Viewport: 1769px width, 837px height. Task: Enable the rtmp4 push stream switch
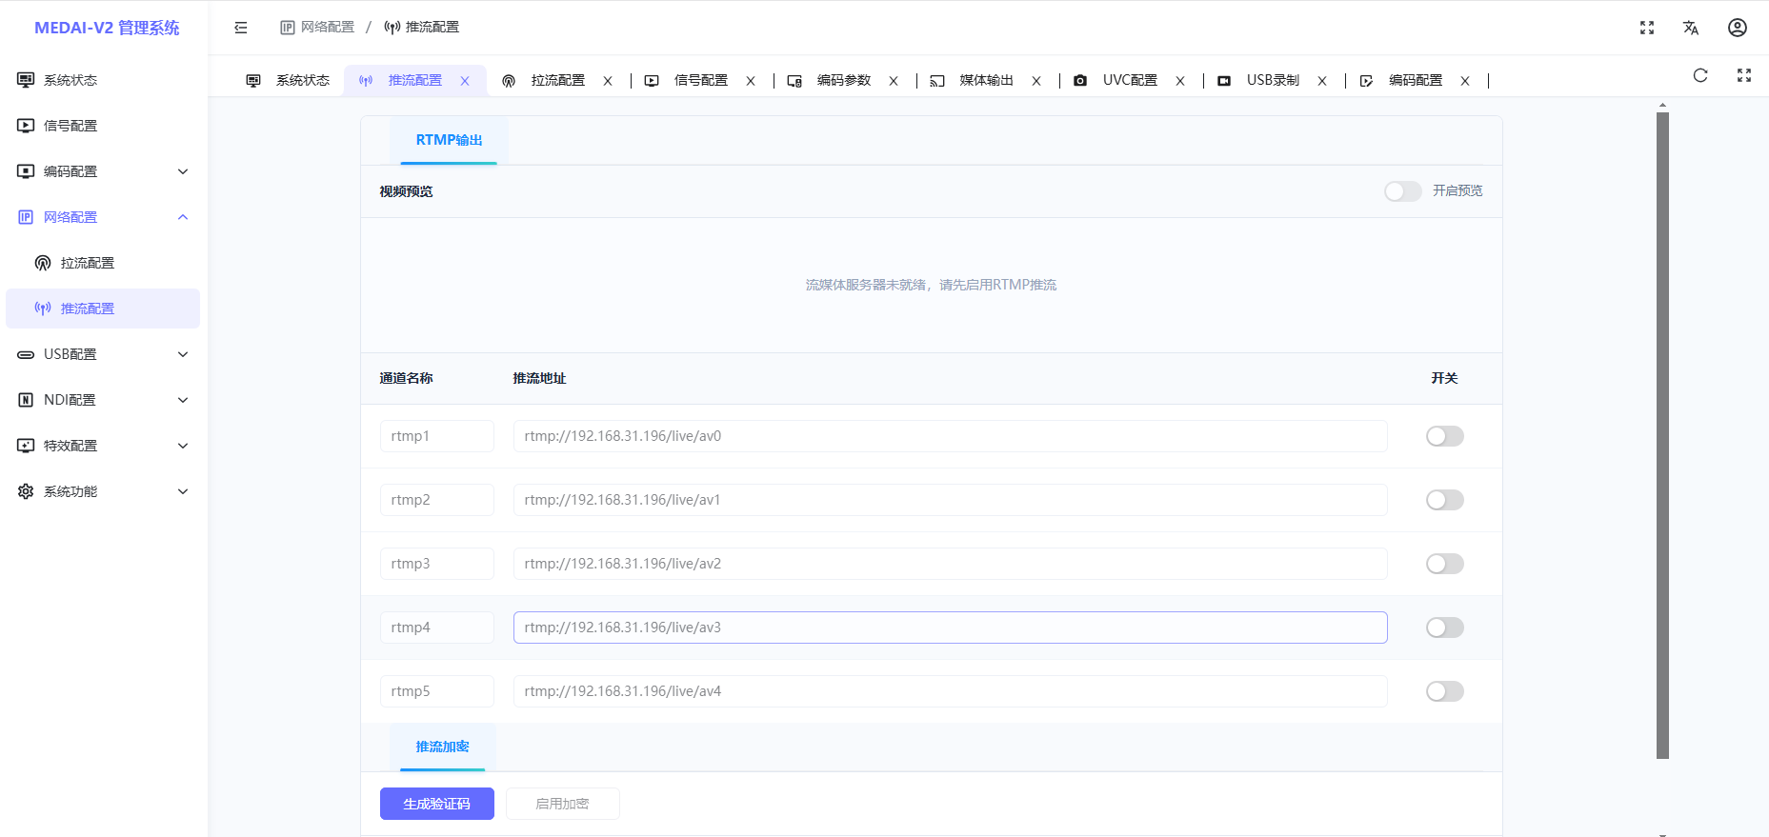(1445, 628)
